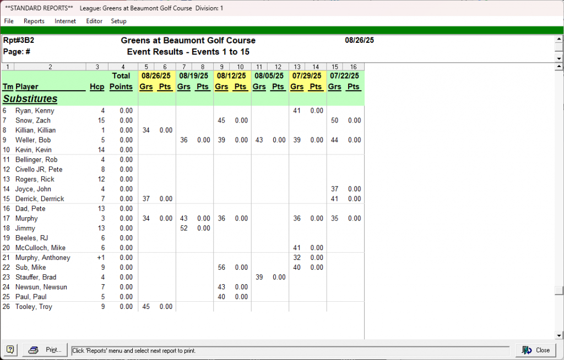Click the Print button with printer icon

click(x=46, y=350)
